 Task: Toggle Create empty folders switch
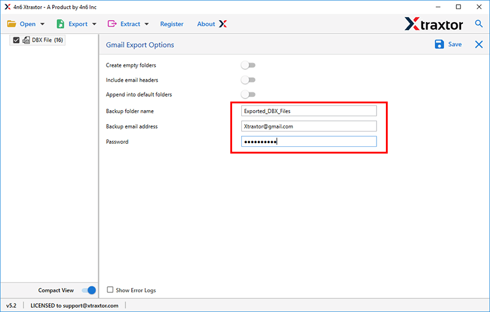pos(248,65)
